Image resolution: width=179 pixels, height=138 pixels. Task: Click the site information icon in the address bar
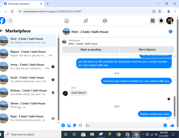tap(20, 11)
